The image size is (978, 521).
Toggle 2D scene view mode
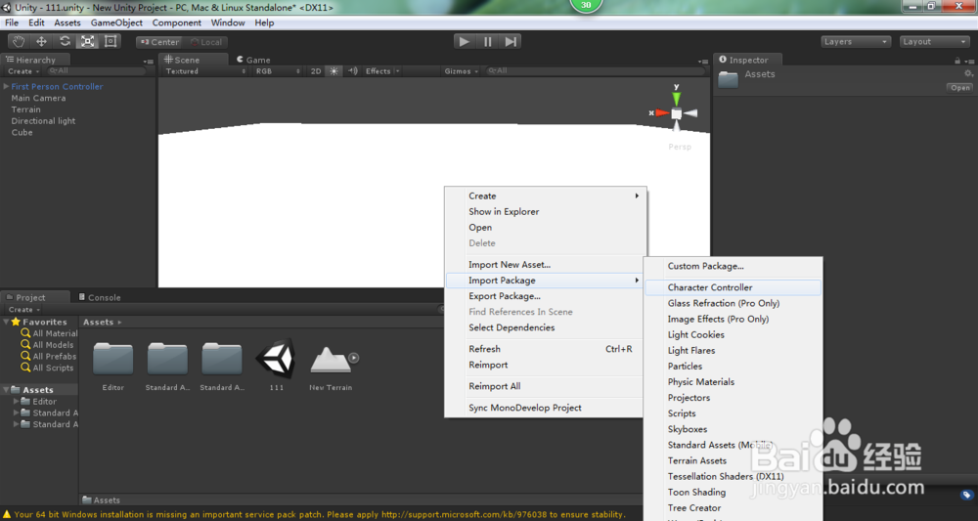(x=316, y=71)
